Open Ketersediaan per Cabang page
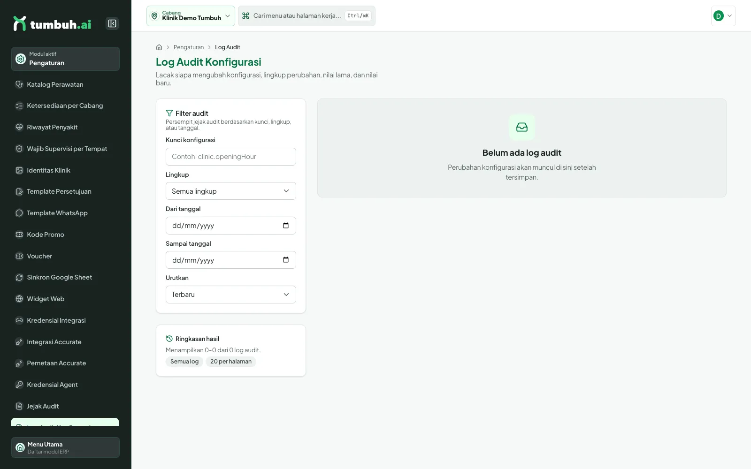This screenshot has width=751, height=469. (65, 106)
